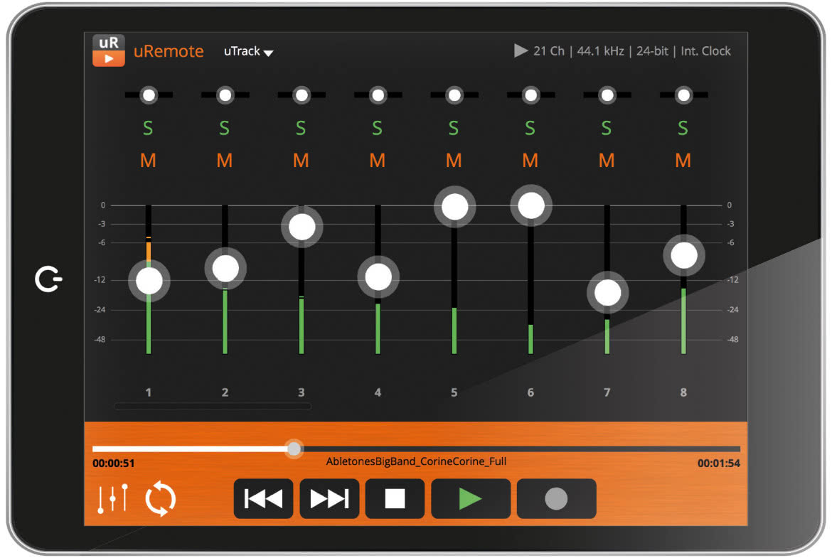
Task: Click the playback position slider handle
Action: click(294, 449)
